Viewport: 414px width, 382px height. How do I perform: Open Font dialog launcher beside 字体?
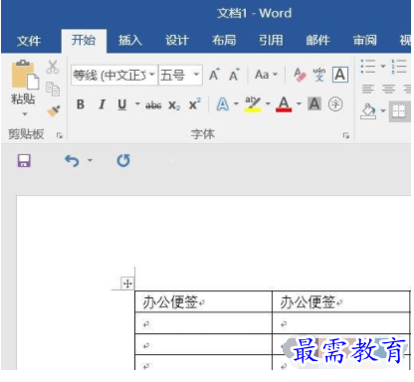point(346,135)
